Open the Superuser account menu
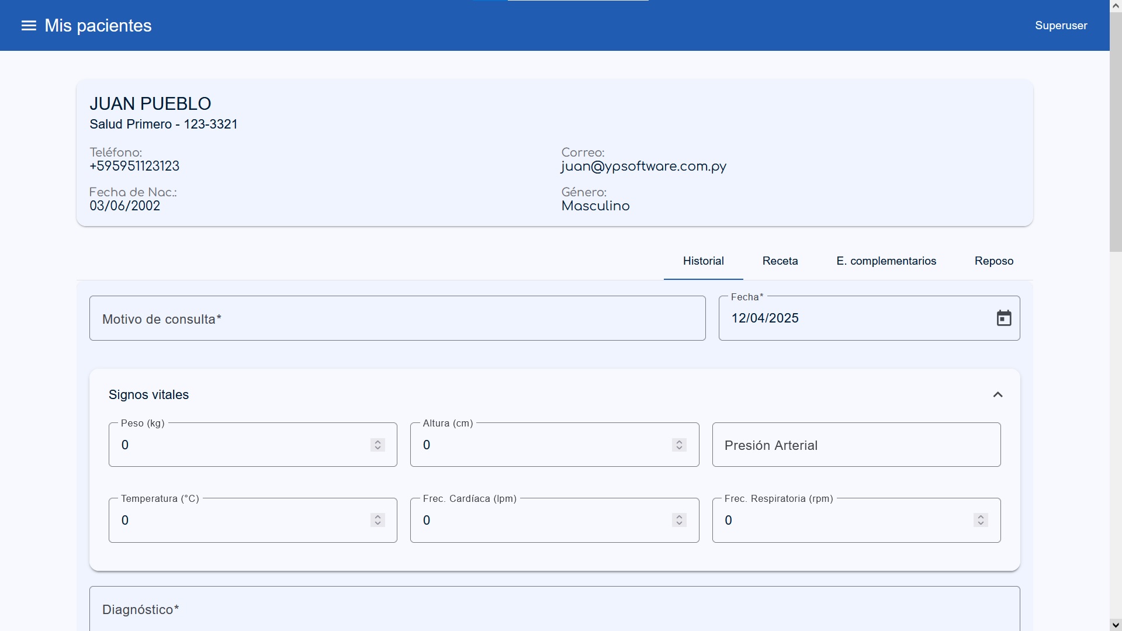The width and height of the screenshot is (1122, 631). [x=1061, y=26]
